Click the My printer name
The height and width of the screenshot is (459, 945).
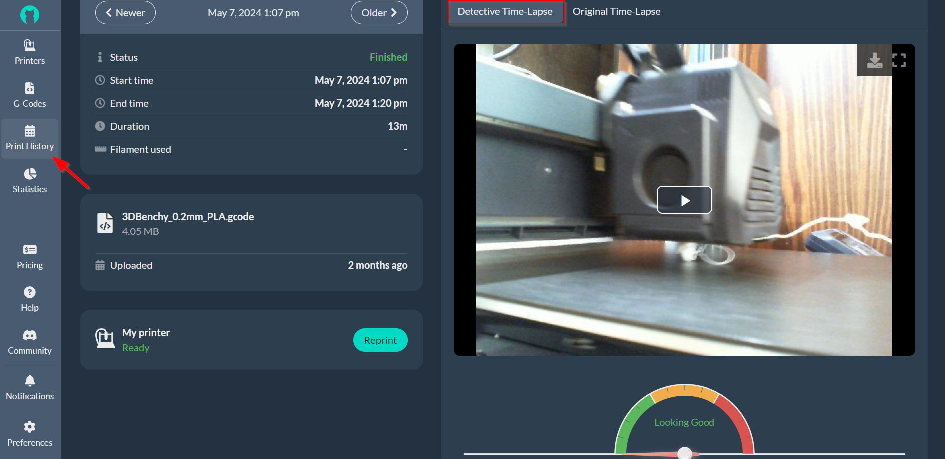pos(146,333)
